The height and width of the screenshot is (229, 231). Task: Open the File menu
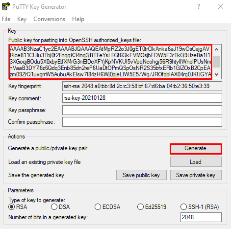click(x=6, y=19)
